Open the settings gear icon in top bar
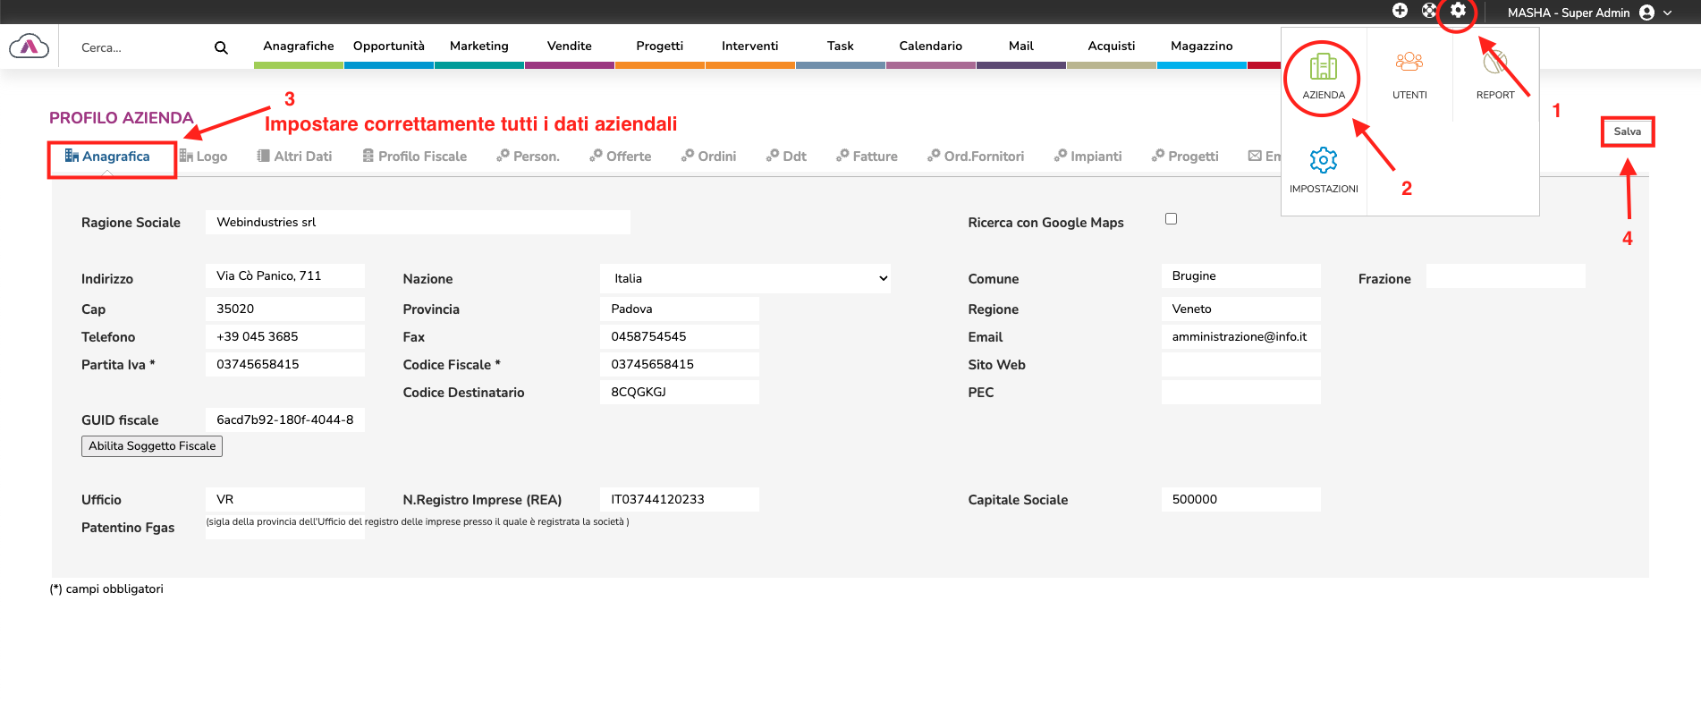Viewport: 1701px width, 703px height. pos(1458,11)
